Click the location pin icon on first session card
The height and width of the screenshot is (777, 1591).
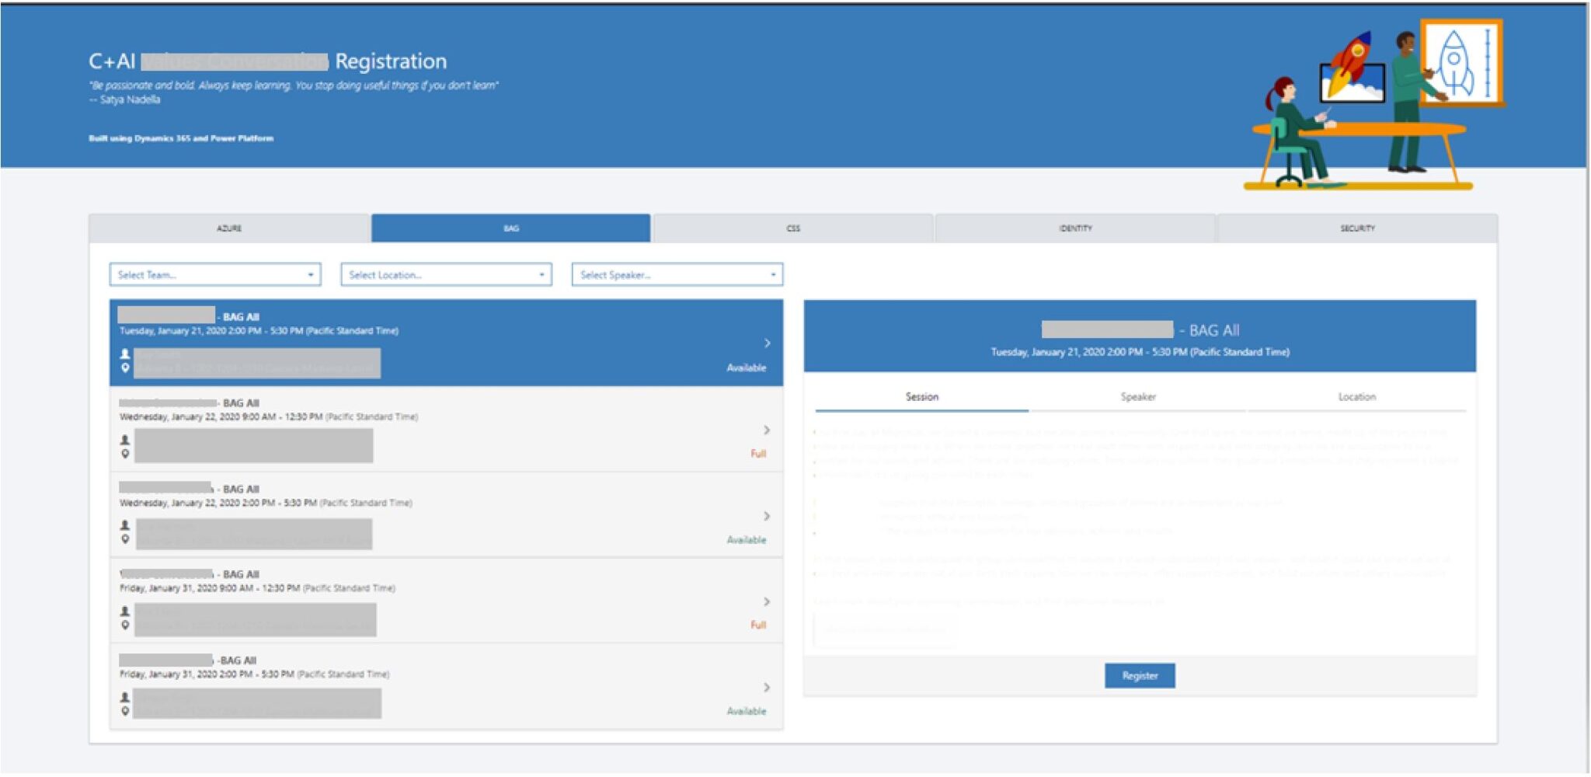124,368
